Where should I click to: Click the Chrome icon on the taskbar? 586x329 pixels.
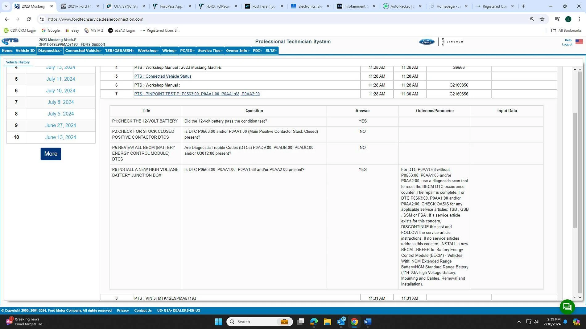(354, 322)
